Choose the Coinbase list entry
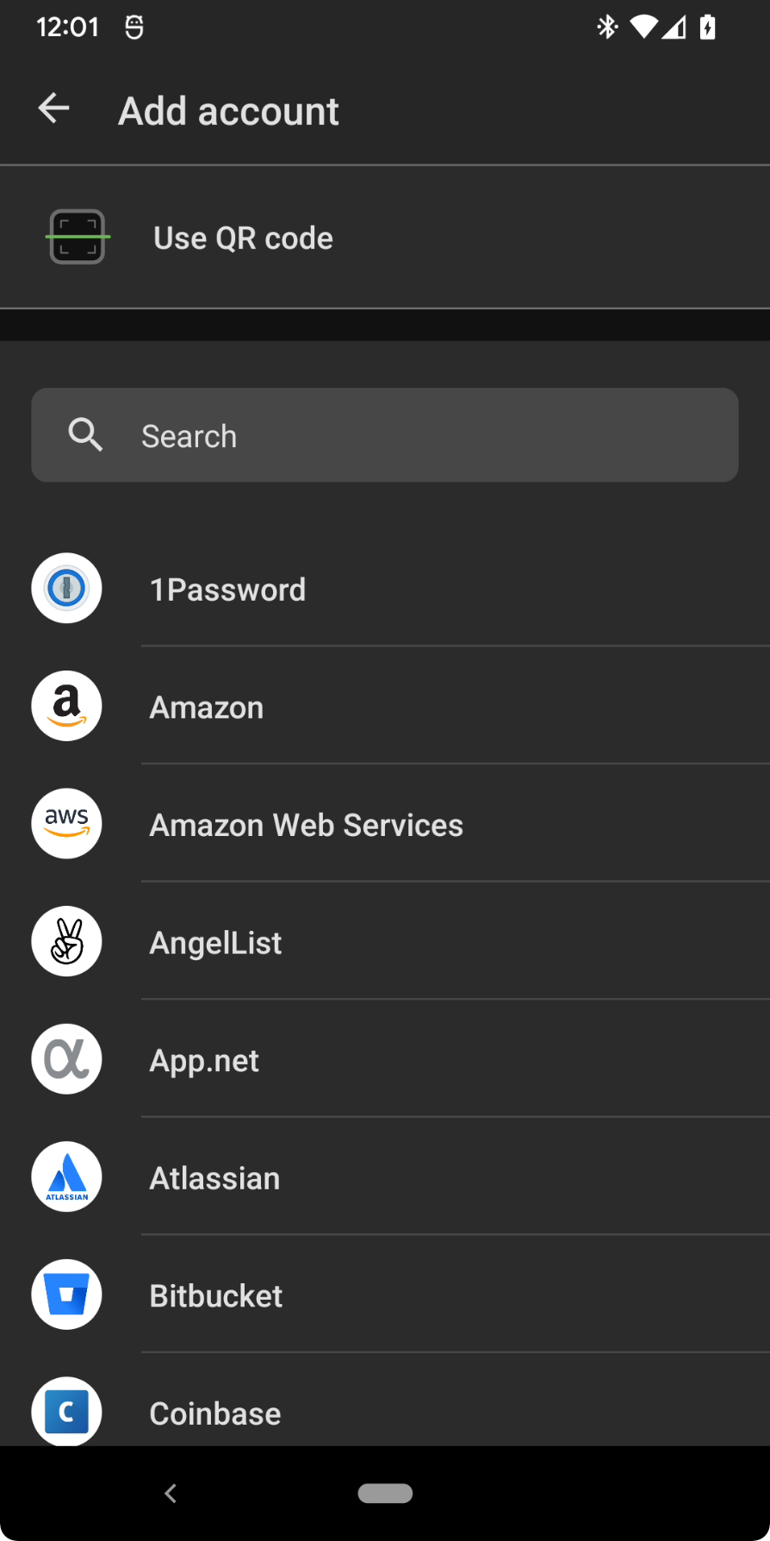 point(215,1413)
